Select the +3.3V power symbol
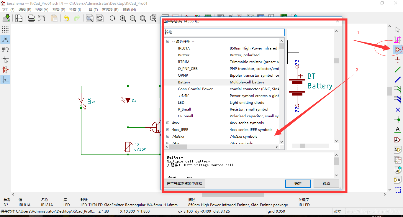The width and height of the screenshot is (403, 217). [183, 96]
